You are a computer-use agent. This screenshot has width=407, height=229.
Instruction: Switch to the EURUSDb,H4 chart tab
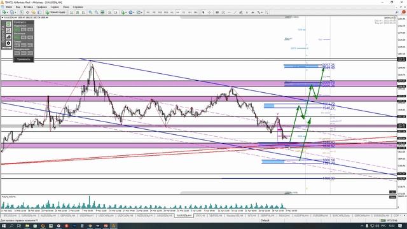click(x=29, y=216)
